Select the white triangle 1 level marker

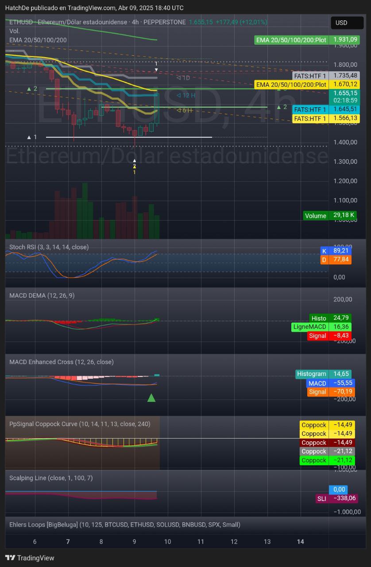pyautogui.click(x=32, y=137)
